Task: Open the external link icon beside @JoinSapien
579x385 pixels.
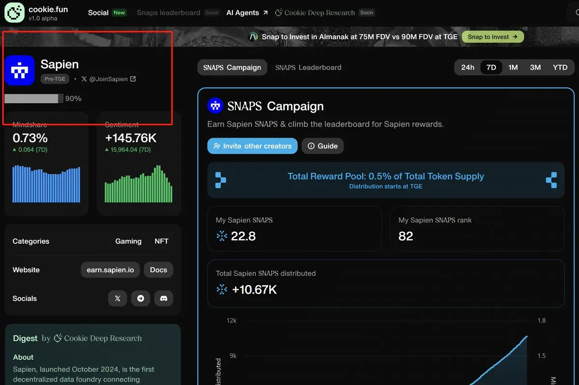Action: [x=133, y=79]
